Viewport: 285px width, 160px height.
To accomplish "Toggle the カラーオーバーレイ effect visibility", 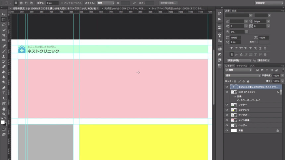I will (238, 100).
